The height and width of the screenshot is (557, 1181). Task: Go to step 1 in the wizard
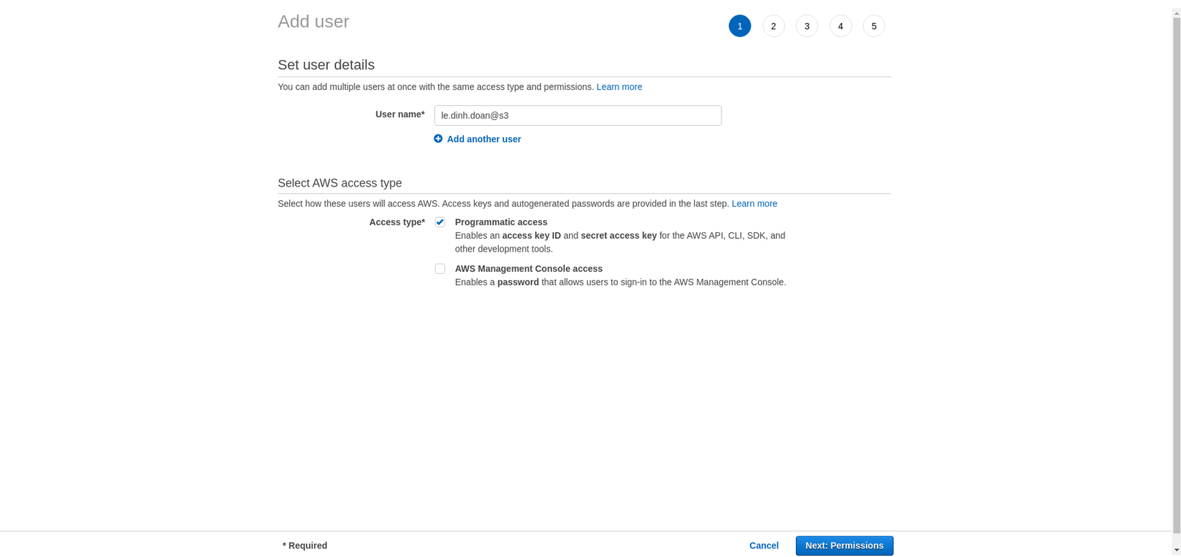click(739, 26)
